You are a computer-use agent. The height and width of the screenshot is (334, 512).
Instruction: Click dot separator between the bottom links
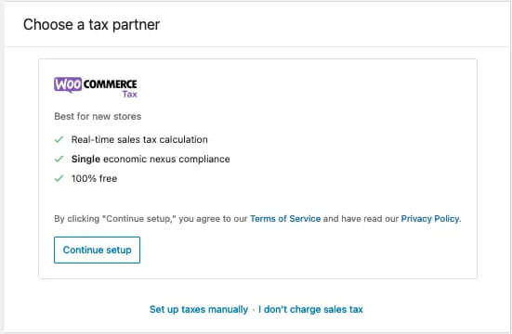254,310
